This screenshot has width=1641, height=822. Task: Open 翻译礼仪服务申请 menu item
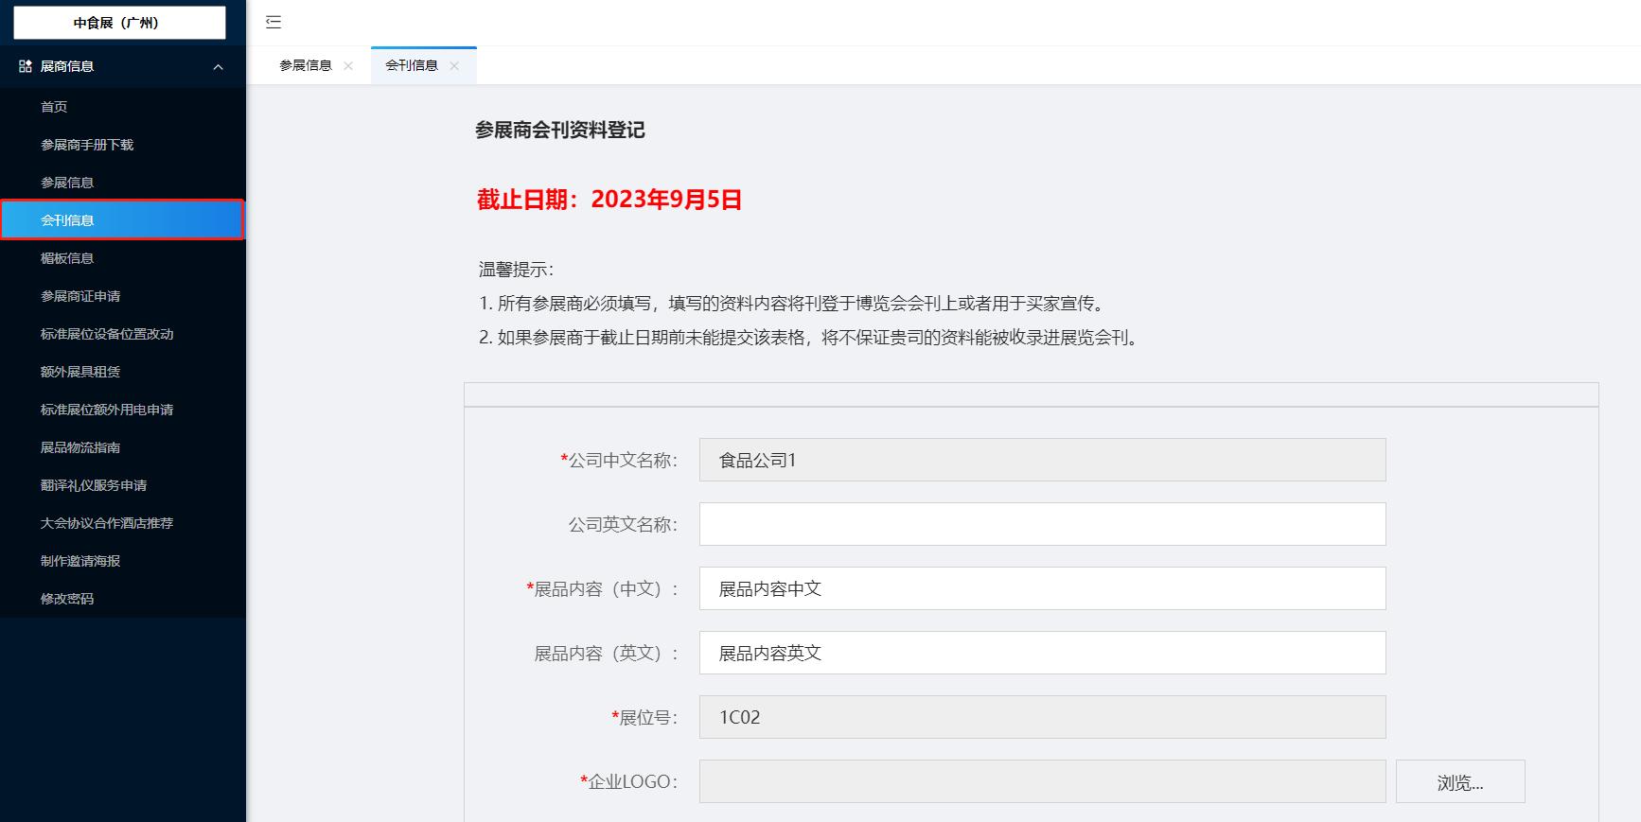point(94,485)
